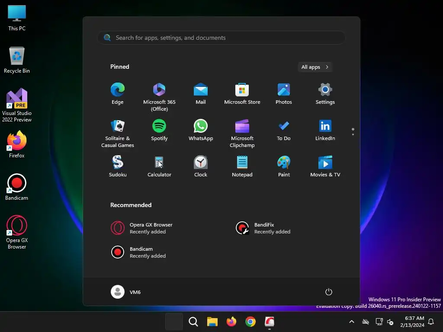The image size is (443, 332).
Task: Select Opera GX Browser desktop shortcut
Action: [17, 232]
